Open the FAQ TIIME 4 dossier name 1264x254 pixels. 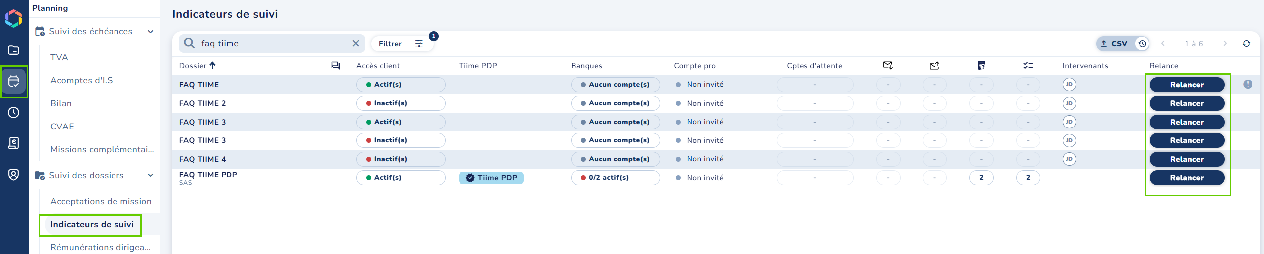(203, 159)
